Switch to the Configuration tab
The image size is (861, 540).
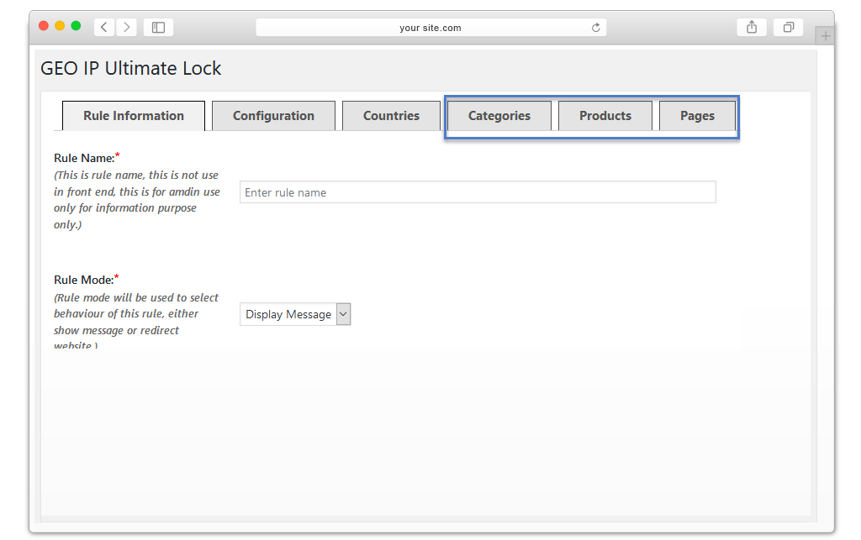273,116
